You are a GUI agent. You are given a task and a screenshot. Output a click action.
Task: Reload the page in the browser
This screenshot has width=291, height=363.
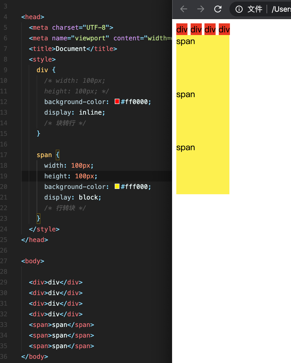point(218,9)
